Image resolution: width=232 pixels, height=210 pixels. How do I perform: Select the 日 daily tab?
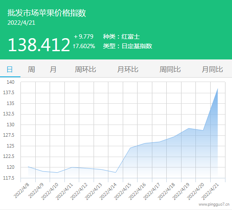point(10,69)
